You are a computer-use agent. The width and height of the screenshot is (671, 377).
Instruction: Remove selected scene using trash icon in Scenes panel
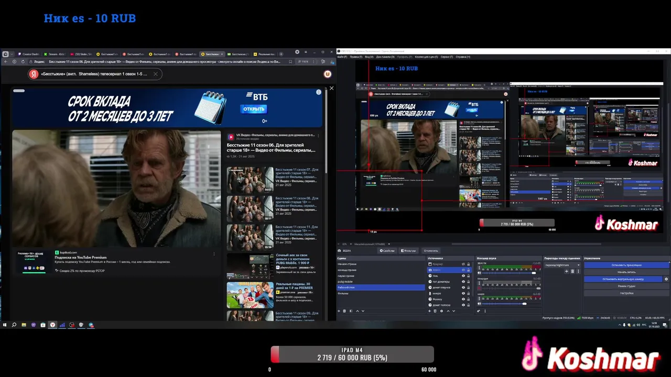pos(344,311)
